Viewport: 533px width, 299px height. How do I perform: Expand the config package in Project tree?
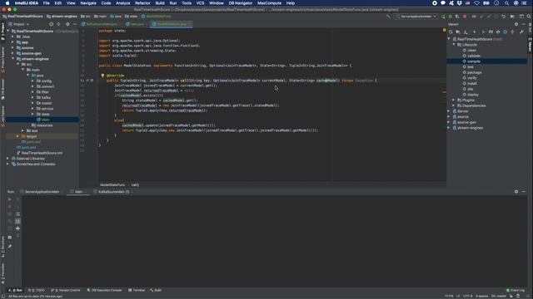[x=33, y=81]
